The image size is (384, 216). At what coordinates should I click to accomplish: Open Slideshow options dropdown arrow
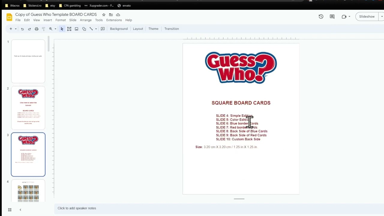tap(382, 16)
